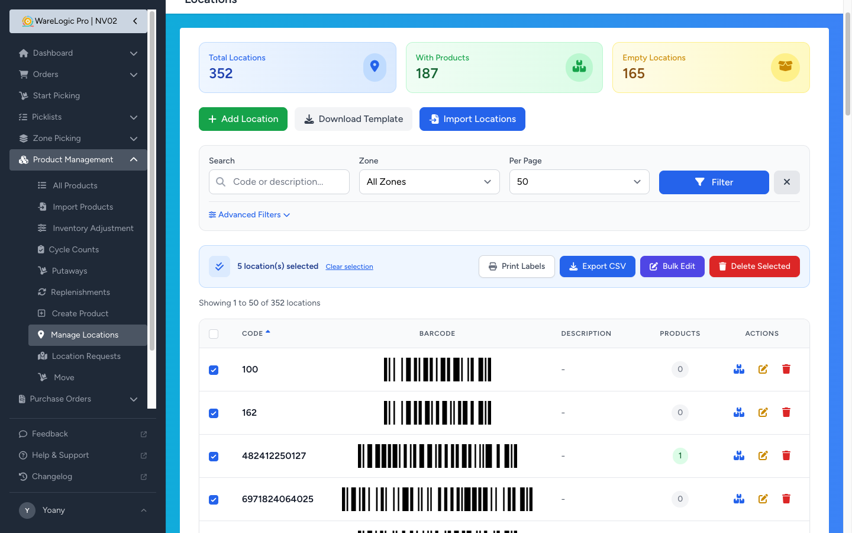This screenshot has height=533, width=852.
Task: Click Clear selection link
Action: pyautogui.click(x=349, y=267)
